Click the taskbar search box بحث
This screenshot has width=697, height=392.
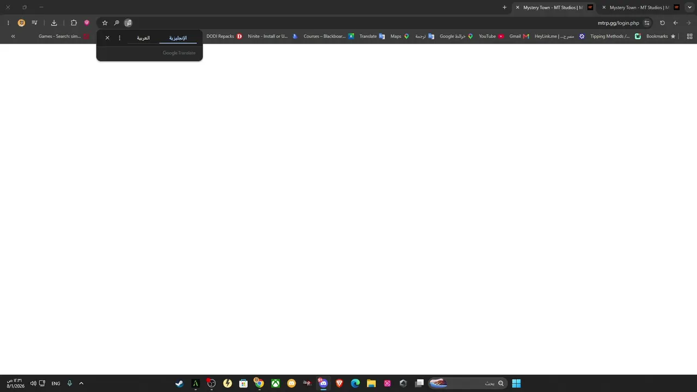(467, 383)
